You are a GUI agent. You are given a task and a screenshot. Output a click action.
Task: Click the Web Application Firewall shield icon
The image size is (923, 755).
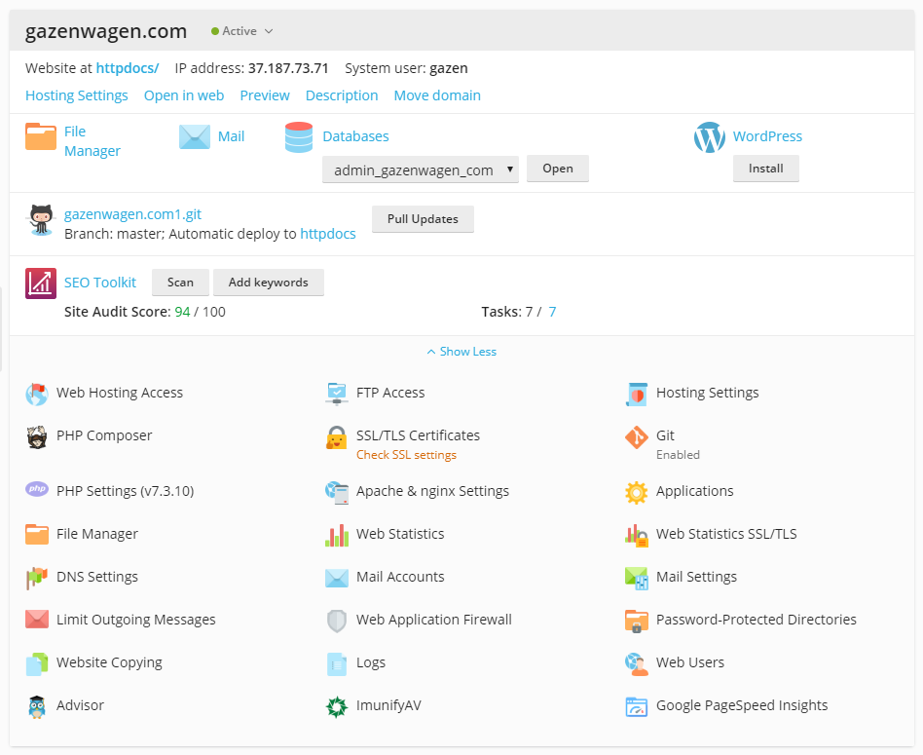[x=337, y=621]
